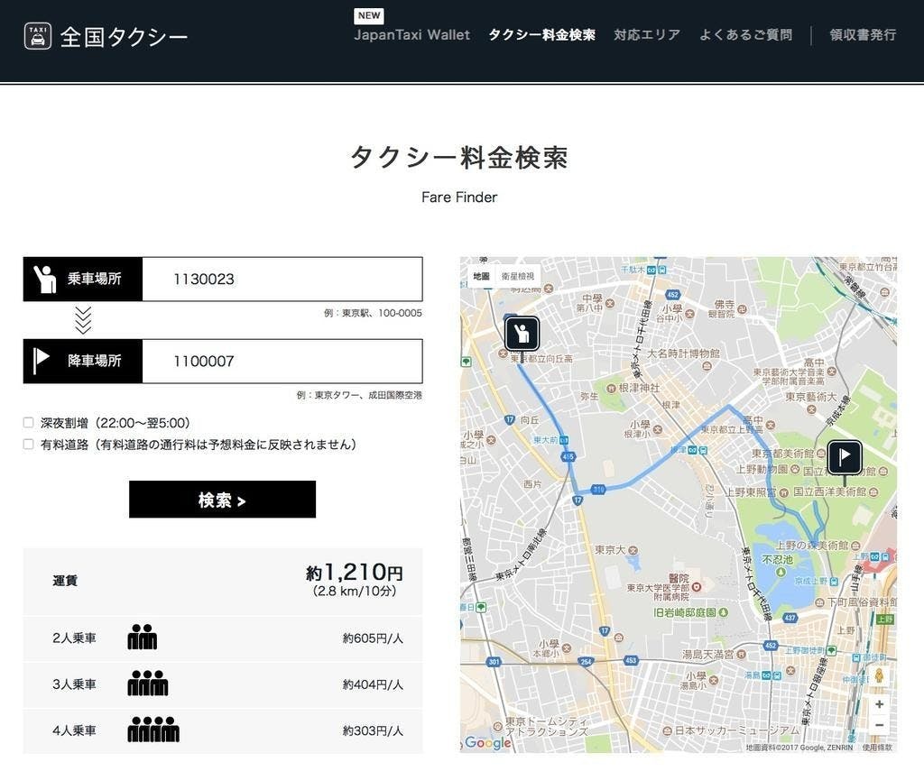924x771 pixels.
Task: Click the 根津神社 label on the map
Action: [x=639, y=388]
